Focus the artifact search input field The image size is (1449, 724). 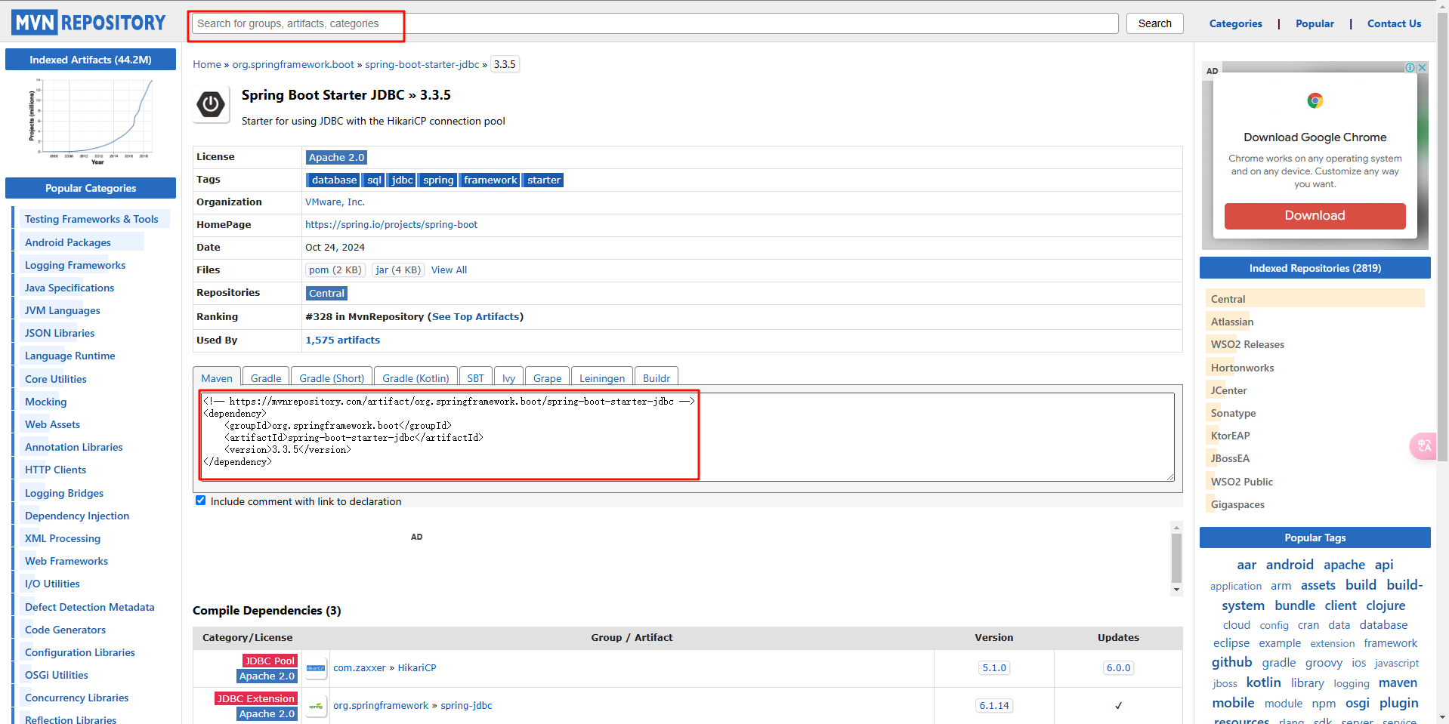point(655,23)
